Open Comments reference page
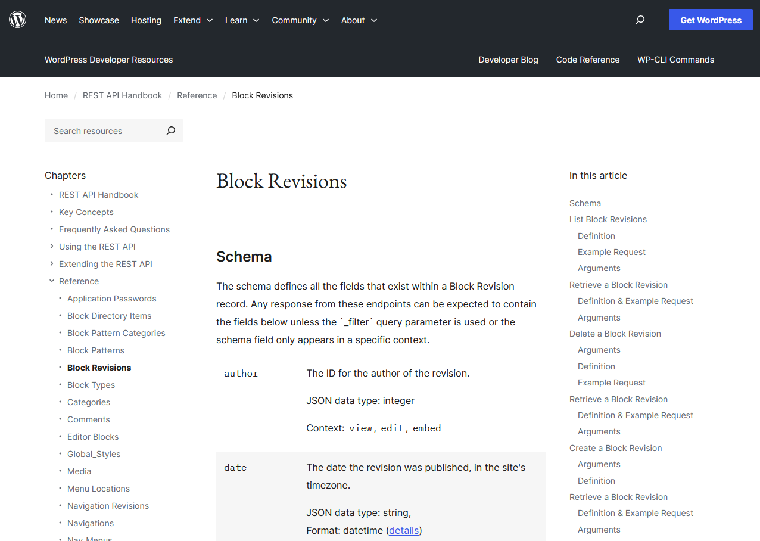760x541 pixels. [x=88, y=419]
